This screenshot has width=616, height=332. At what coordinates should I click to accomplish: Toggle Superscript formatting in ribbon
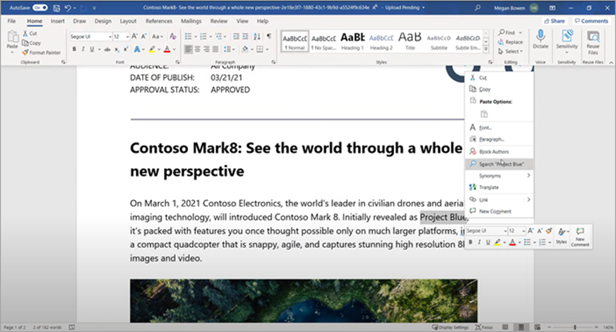126,49
